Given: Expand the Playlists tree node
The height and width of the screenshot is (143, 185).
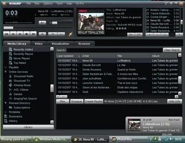Looking at the screenshot, I should 6,67.
